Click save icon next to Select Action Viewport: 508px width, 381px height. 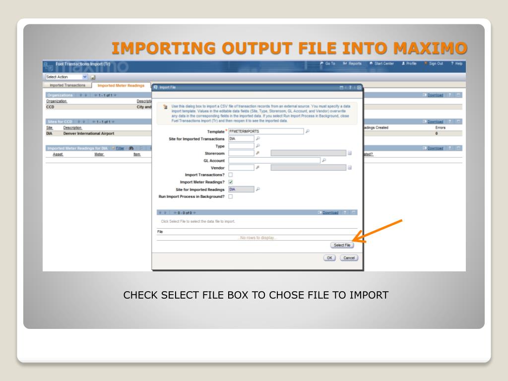[x=93, y=77]
